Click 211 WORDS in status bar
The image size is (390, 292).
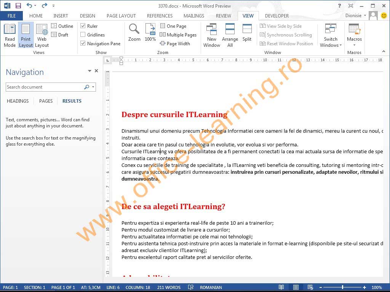click(x=169, y=287)
